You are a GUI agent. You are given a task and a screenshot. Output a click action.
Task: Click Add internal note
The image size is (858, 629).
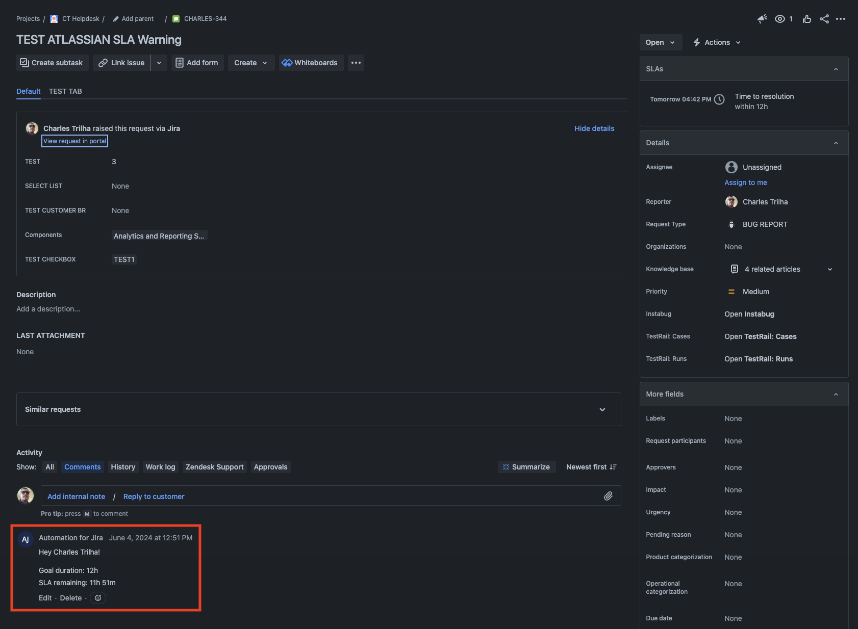(76, 496)
